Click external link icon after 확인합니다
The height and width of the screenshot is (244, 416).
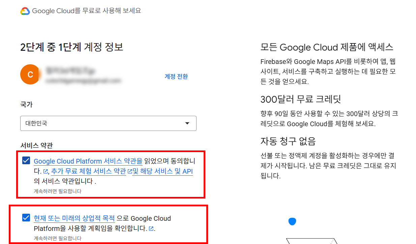[x=151, y=229]
